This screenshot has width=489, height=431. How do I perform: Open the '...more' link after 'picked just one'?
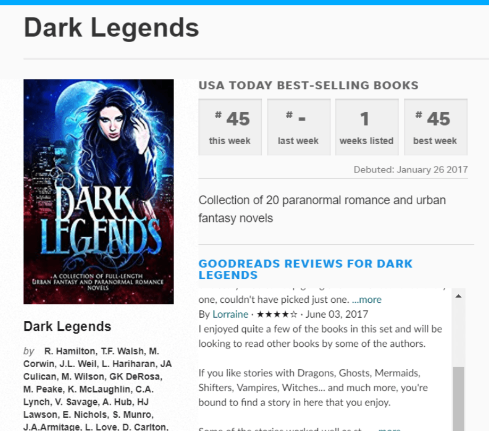367,300
